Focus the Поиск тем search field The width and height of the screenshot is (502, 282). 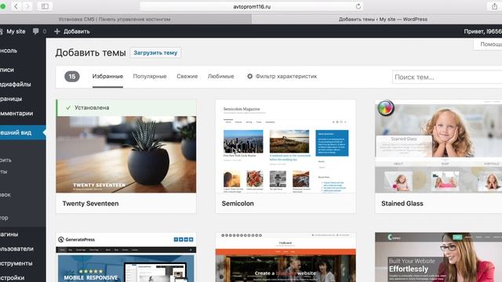tap(447, 77)
